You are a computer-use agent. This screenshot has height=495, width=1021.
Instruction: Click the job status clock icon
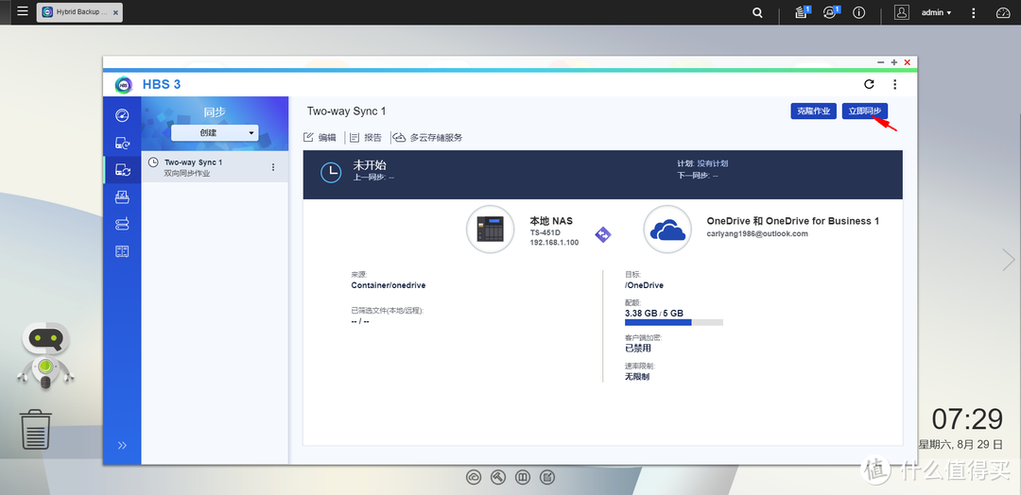click(331, 172)
